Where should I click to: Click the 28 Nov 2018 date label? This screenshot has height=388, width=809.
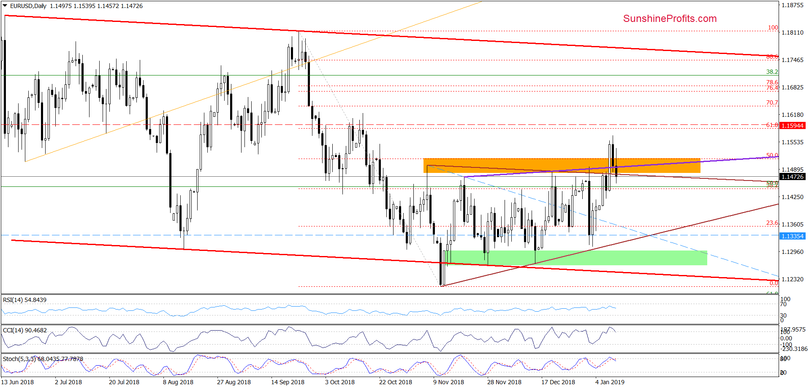[x=504, y=382]
